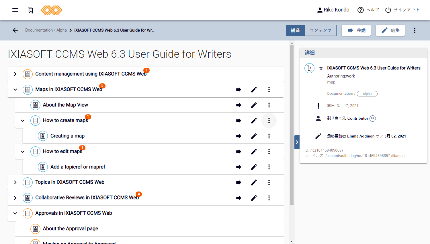
Task: Move the About the Map View topic
Action: [x=239, y=105]
